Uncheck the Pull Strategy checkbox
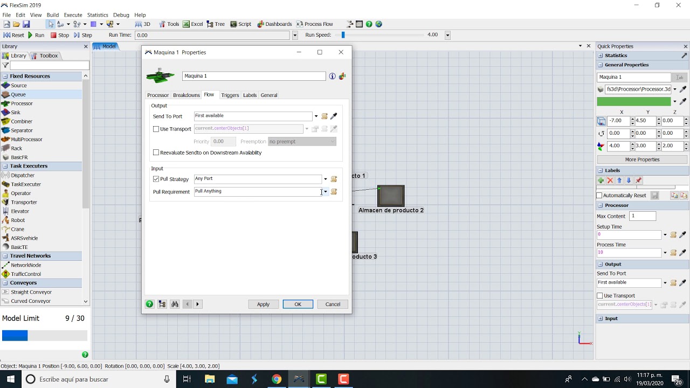 156,179
